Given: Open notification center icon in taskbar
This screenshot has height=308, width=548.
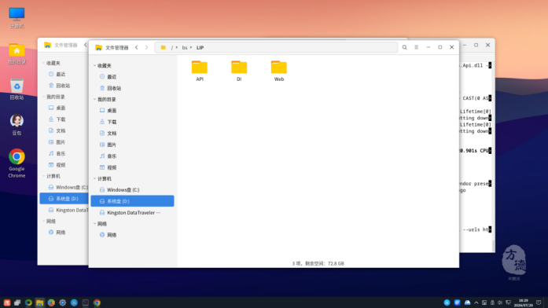Looking at the screenshot, I should [539, 302].
